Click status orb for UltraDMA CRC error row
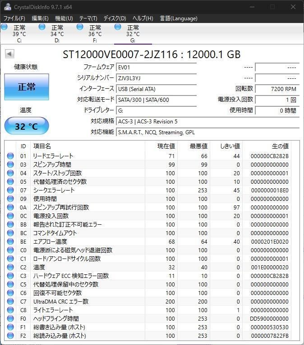This screenshot has width=304, height=345. 10,301
